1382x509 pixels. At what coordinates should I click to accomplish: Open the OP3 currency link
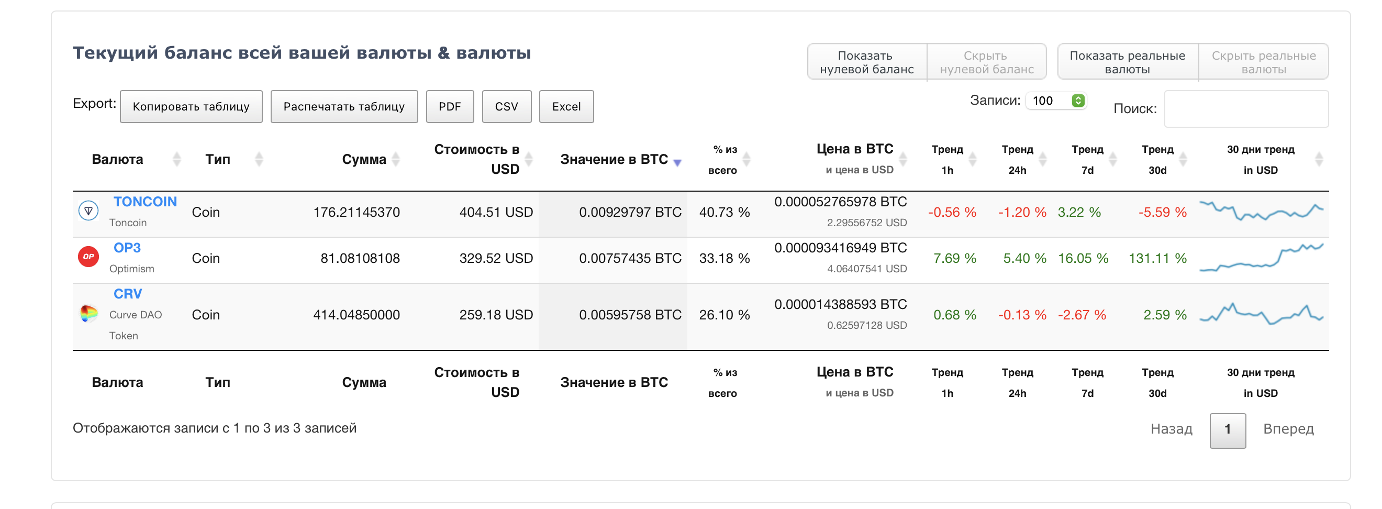coord(127,248)
